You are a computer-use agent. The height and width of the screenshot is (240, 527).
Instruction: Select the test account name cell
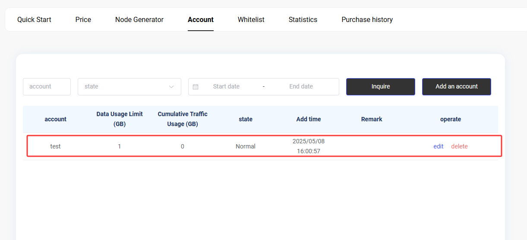click(55, 146)
